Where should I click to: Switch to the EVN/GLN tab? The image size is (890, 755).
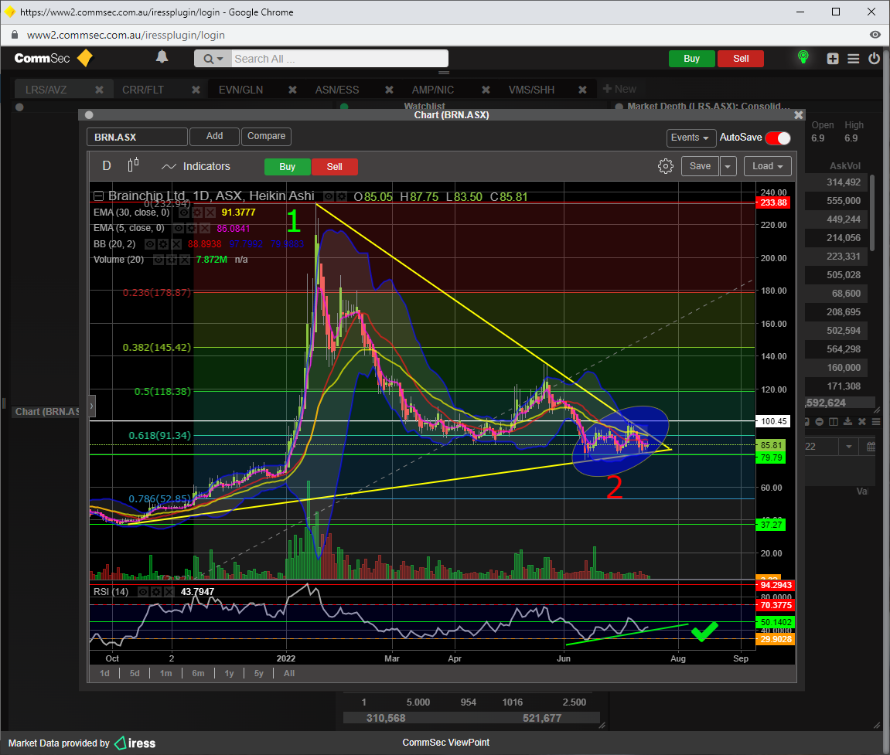coord(240,90)
